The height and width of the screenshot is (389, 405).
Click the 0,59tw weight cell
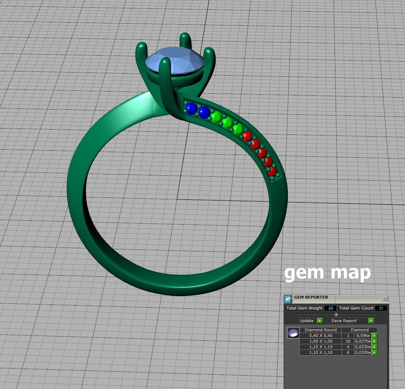[363, 335]
